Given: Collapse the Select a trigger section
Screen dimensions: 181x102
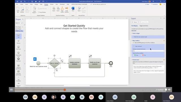Looking at the screenshot, I should pyautogui.click(x=132, y=33).
